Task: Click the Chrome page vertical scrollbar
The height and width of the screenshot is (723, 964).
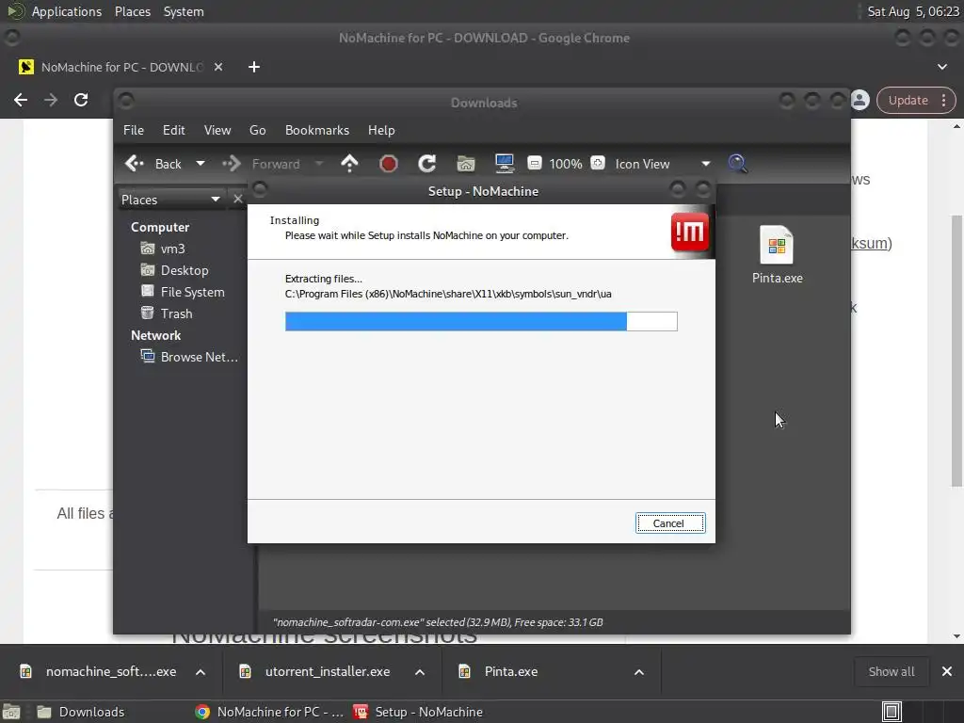Action: [956, 350]
